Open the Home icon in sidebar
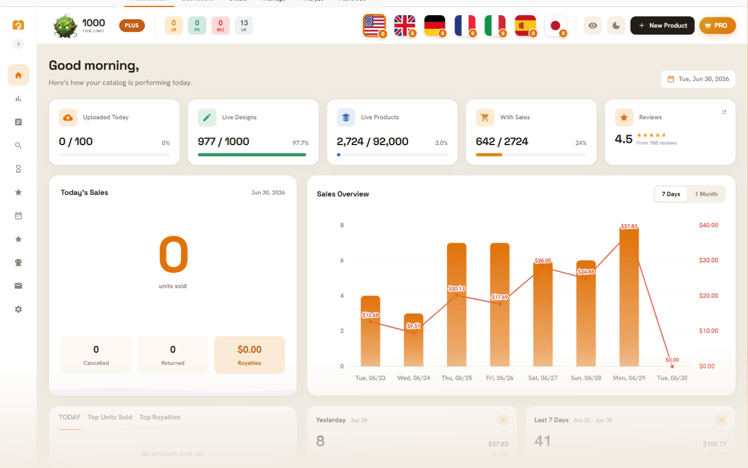Screen dimensions: 748x468 click(18, 75)
